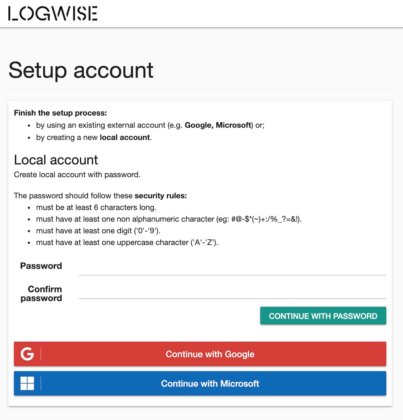Choose Continue with Microsoft
This screenshot has width=403, height=420.
tap(210, 383)
